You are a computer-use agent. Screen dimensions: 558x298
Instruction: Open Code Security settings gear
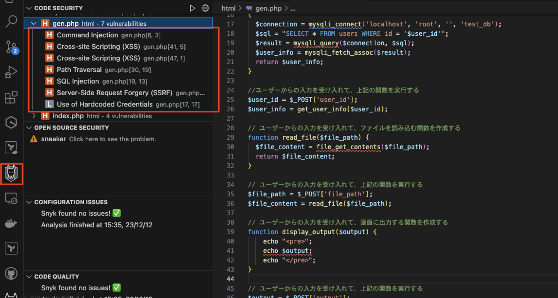coord(205,8)
